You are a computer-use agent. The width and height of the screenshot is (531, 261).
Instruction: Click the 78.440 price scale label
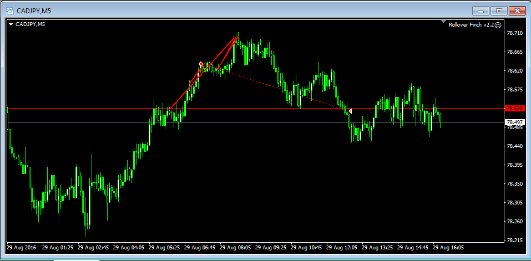coord(514,146)
